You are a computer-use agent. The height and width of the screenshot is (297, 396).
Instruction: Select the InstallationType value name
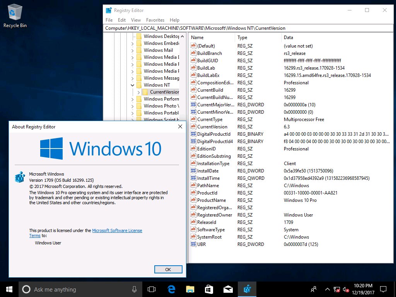point(213,164)
